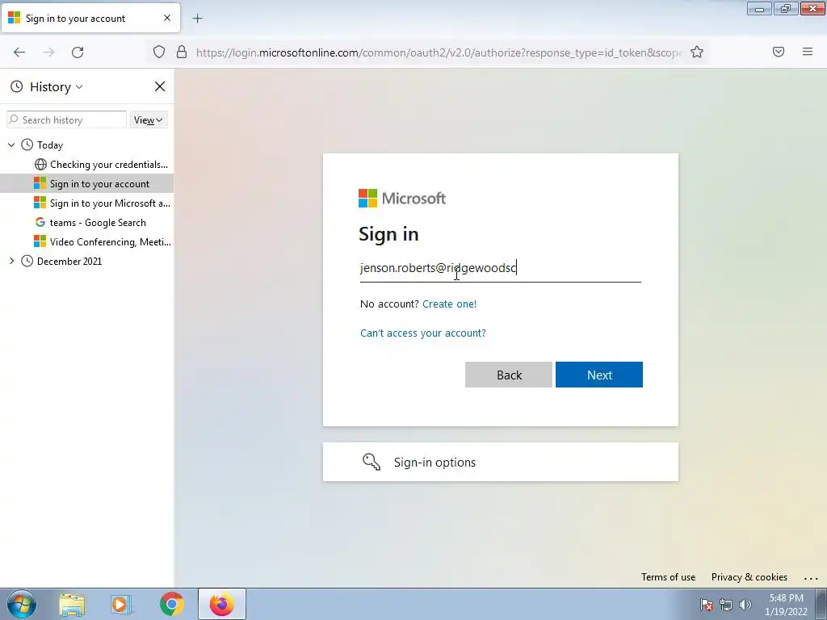Click the browser forward arrow
The height and width of the screenshot is (620, 827).
click(48, 52)
